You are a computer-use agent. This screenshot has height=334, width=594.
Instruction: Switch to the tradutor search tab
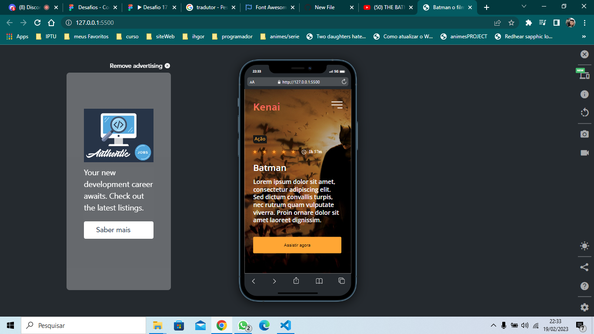click(208, 7)
